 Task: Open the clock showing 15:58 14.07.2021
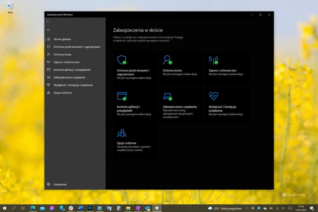tap(301, 209)
